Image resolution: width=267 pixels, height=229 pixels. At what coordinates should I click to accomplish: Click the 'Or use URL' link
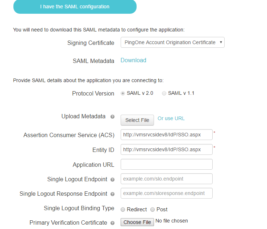coord(171,118)
